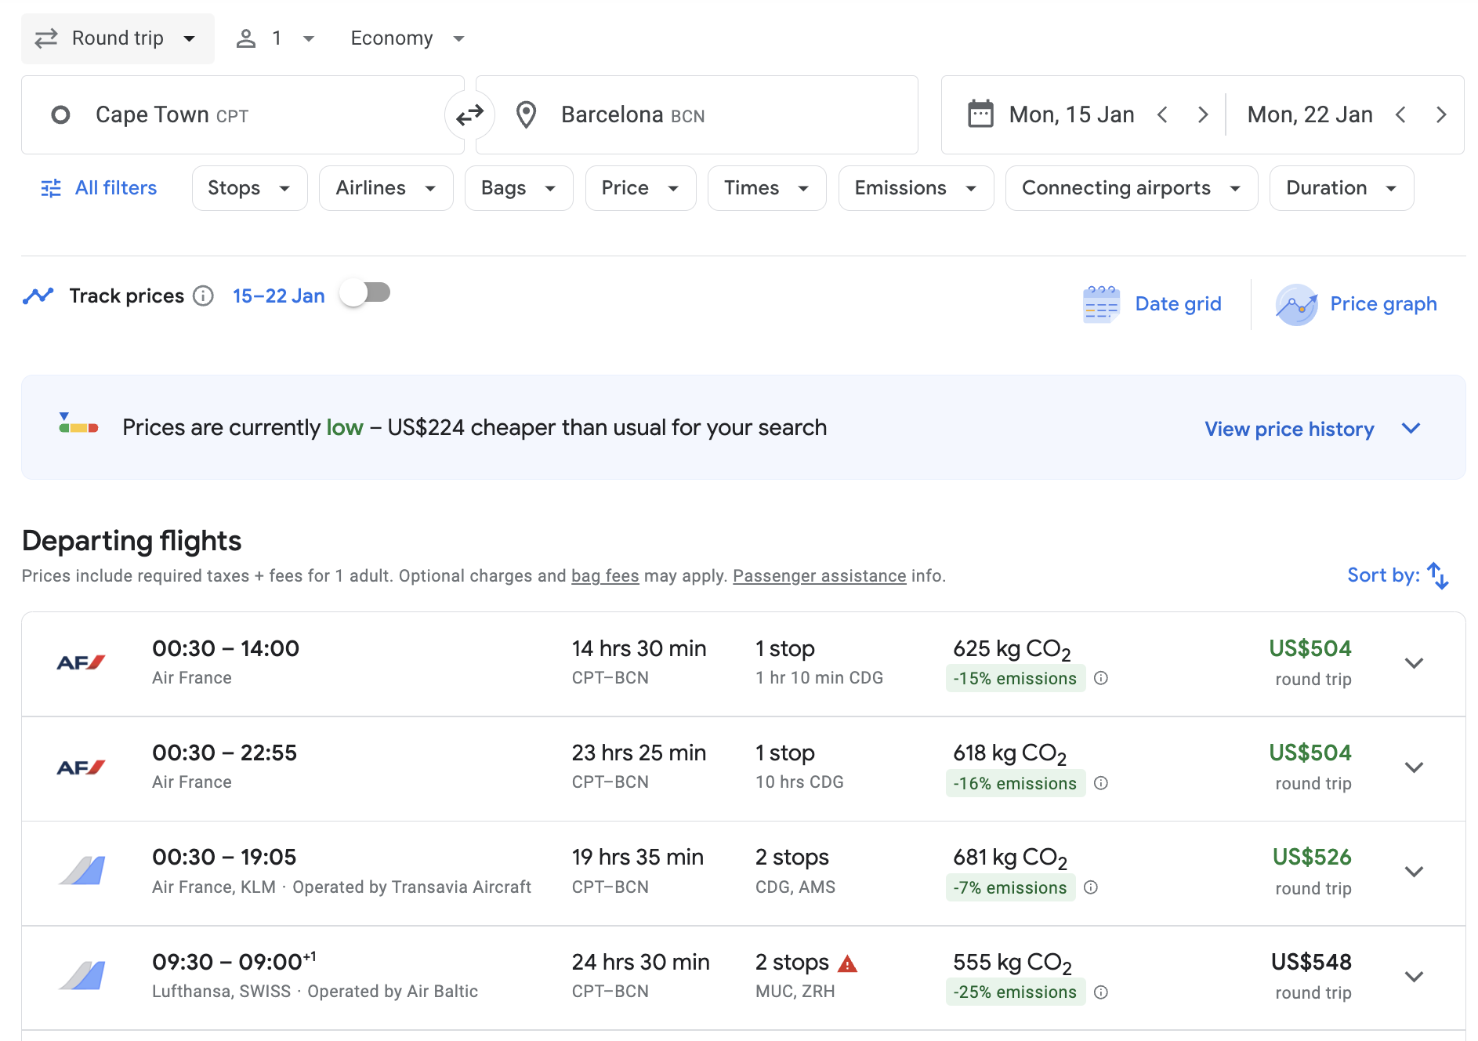The image size is (1478, 1041).
Task: Open the Date grid view
Action: coord(1152,304)
